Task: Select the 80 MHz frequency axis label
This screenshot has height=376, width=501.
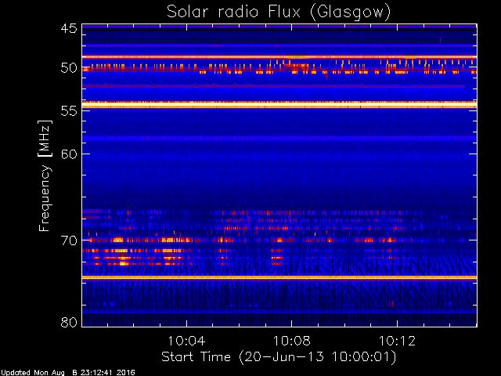Action: [x=69, y=322]
